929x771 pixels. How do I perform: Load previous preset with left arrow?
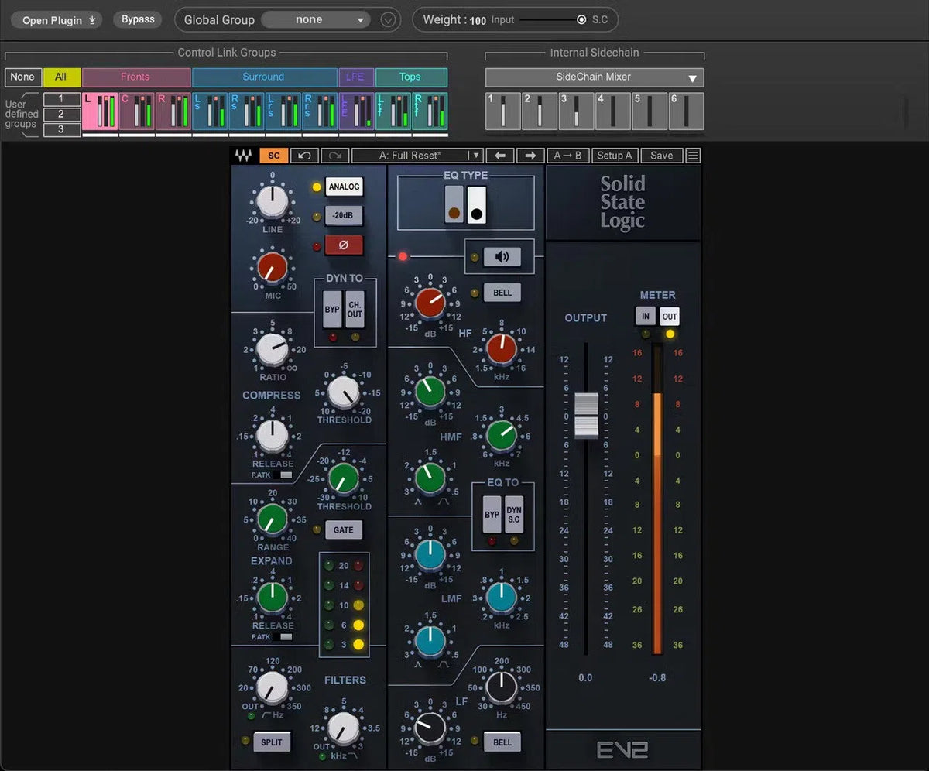[x=500, y=156]
